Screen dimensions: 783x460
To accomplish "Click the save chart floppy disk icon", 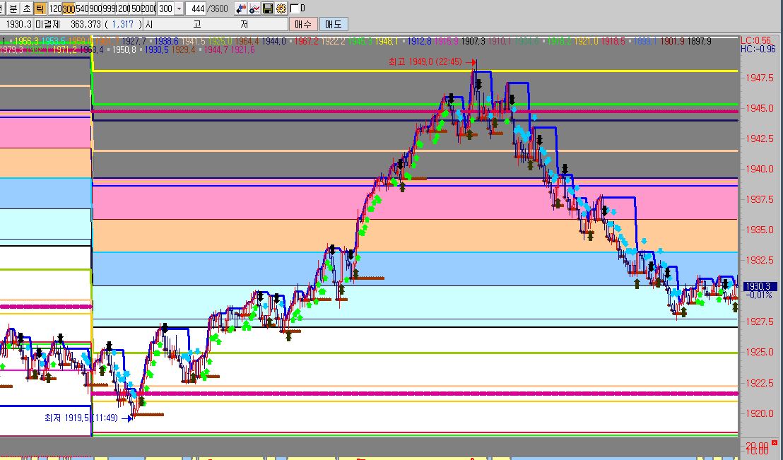I will pos(268,8).
